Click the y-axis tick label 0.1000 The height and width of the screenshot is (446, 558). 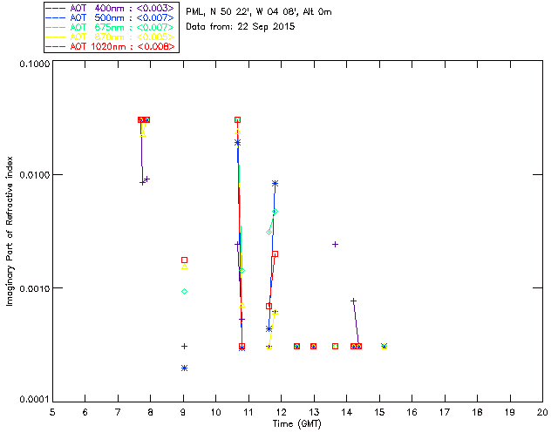pyautogui.click(x=34, y=64)
